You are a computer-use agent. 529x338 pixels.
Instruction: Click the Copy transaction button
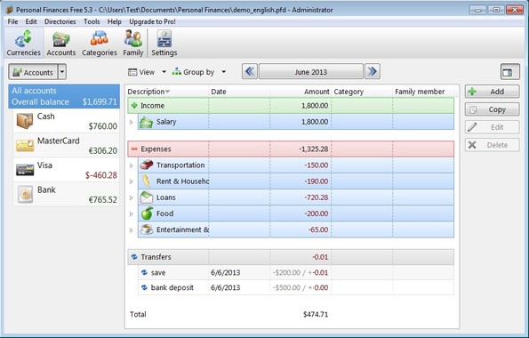coord(493,109)
